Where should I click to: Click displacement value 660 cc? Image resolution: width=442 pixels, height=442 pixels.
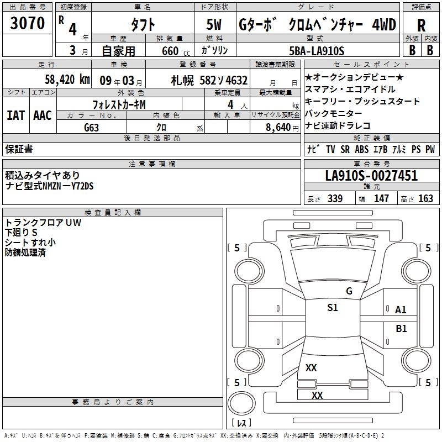[176, 51]
